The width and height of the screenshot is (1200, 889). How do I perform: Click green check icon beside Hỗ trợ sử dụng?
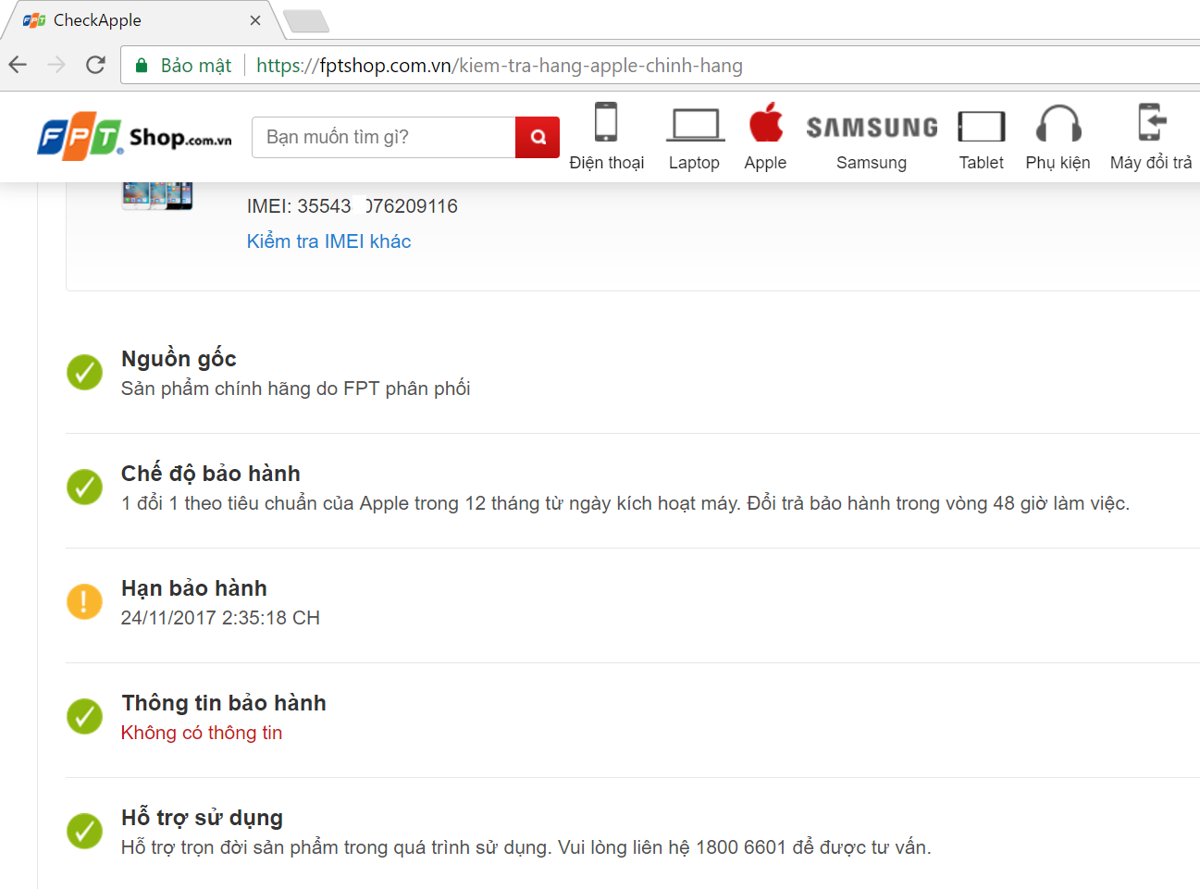click(84, 831)
